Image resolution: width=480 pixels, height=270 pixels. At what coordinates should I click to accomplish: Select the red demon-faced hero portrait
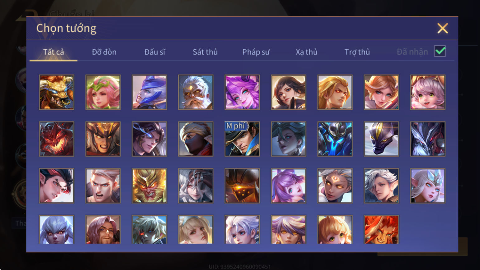56,139
